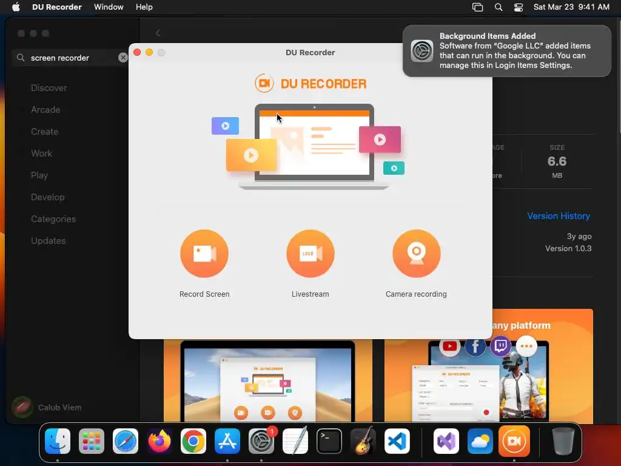Switch to App Store in Dock
621x466 pixels.
point(227,441)
